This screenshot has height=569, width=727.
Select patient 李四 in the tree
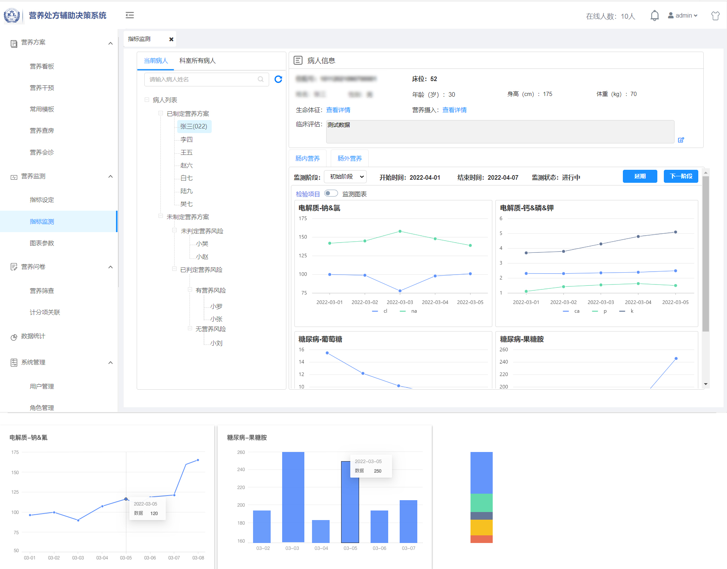186,140
